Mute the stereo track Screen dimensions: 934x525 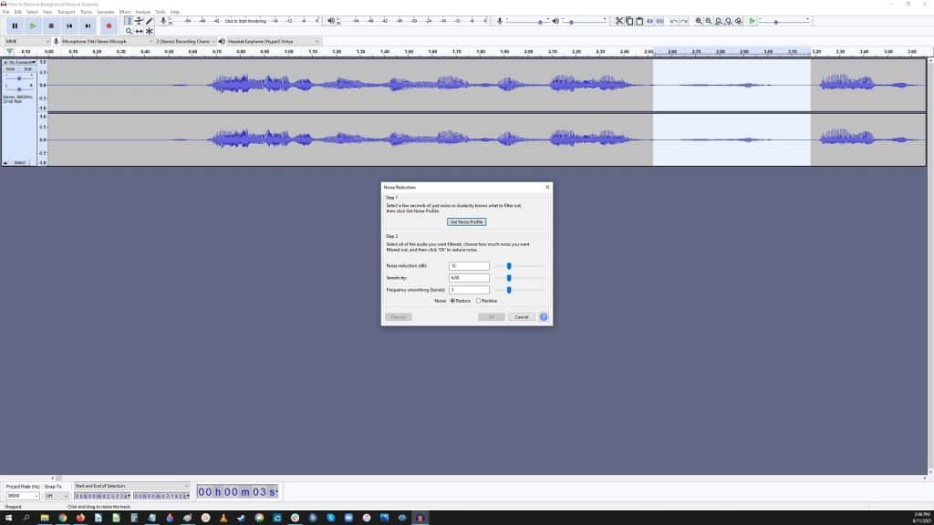[x=12, y=68]
